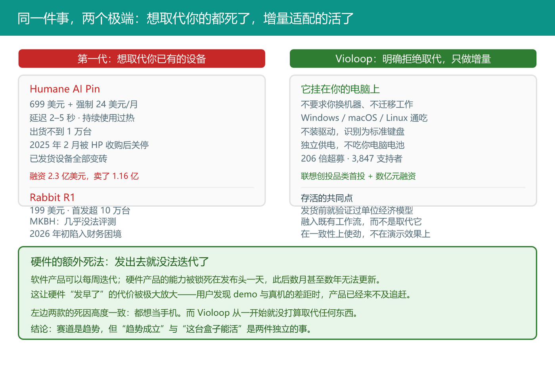Select the red header "第一代：想取代你已有的设备"
Viewport: 555px width, 370px height.
tap(142, 59)
